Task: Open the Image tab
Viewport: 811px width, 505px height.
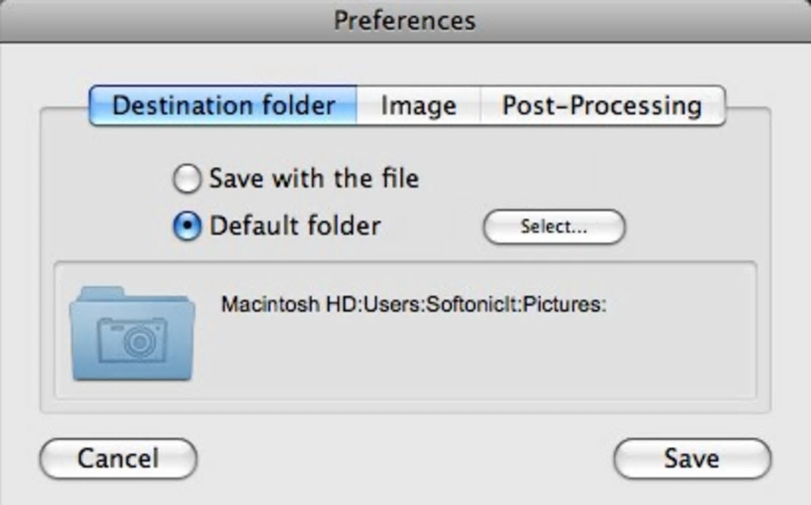Action: pos(418,106)
